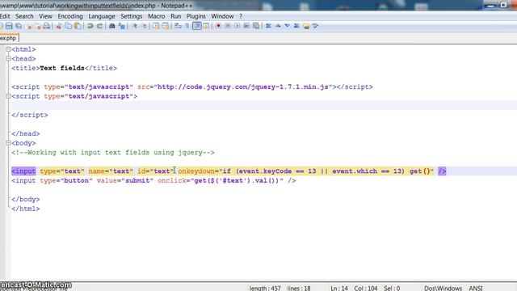517x291 pixels.
Task: Start macro recording with red dot icon
Action: pos(218,26)
